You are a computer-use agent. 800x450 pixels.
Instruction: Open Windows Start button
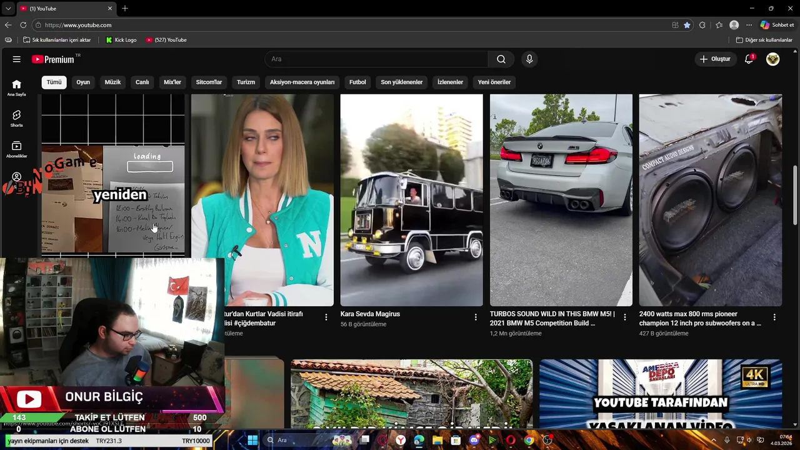[252, 440]
